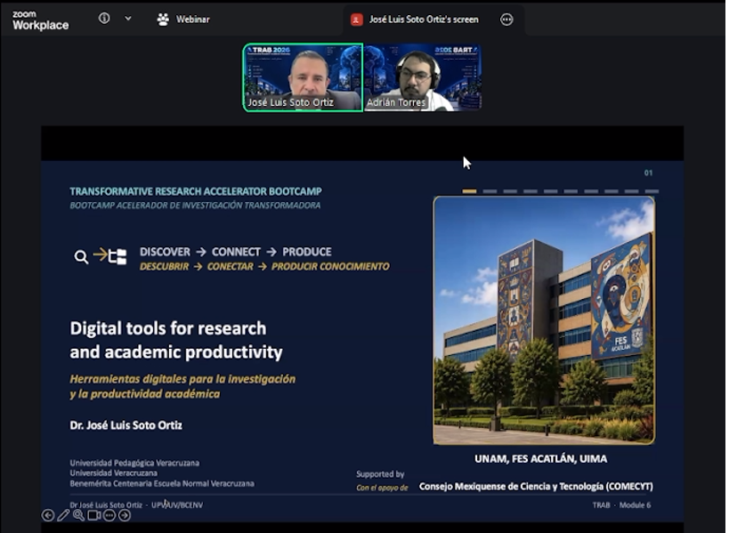Open the share more-options ellipsis icon

point(506,20)
